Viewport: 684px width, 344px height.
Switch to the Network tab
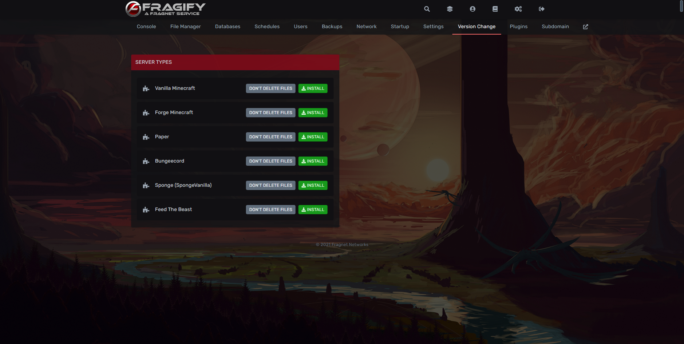367,27
